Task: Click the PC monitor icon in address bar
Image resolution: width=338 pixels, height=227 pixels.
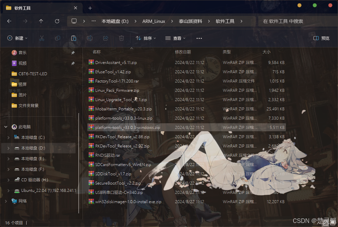Action: click(74, 21)
